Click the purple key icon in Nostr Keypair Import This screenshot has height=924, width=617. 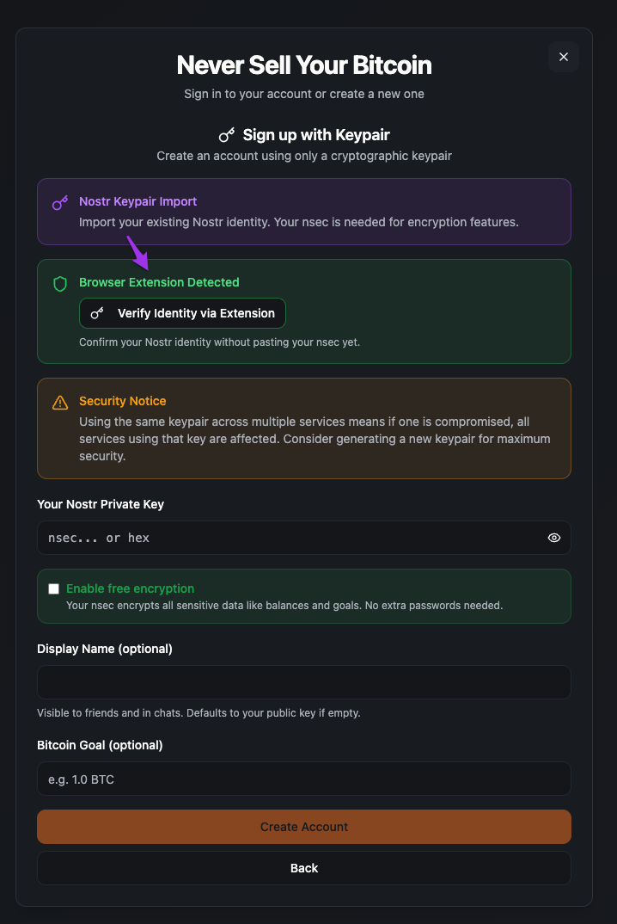(x=60, y=202)
